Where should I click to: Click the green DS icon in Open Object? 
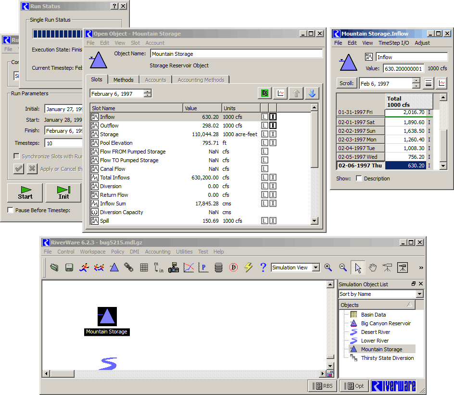pos(265,93)
